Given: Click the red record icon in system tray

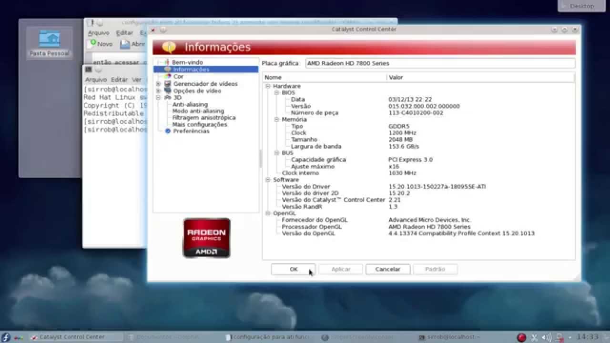Looking at the screenshot, I should click(x=522, y=337).
